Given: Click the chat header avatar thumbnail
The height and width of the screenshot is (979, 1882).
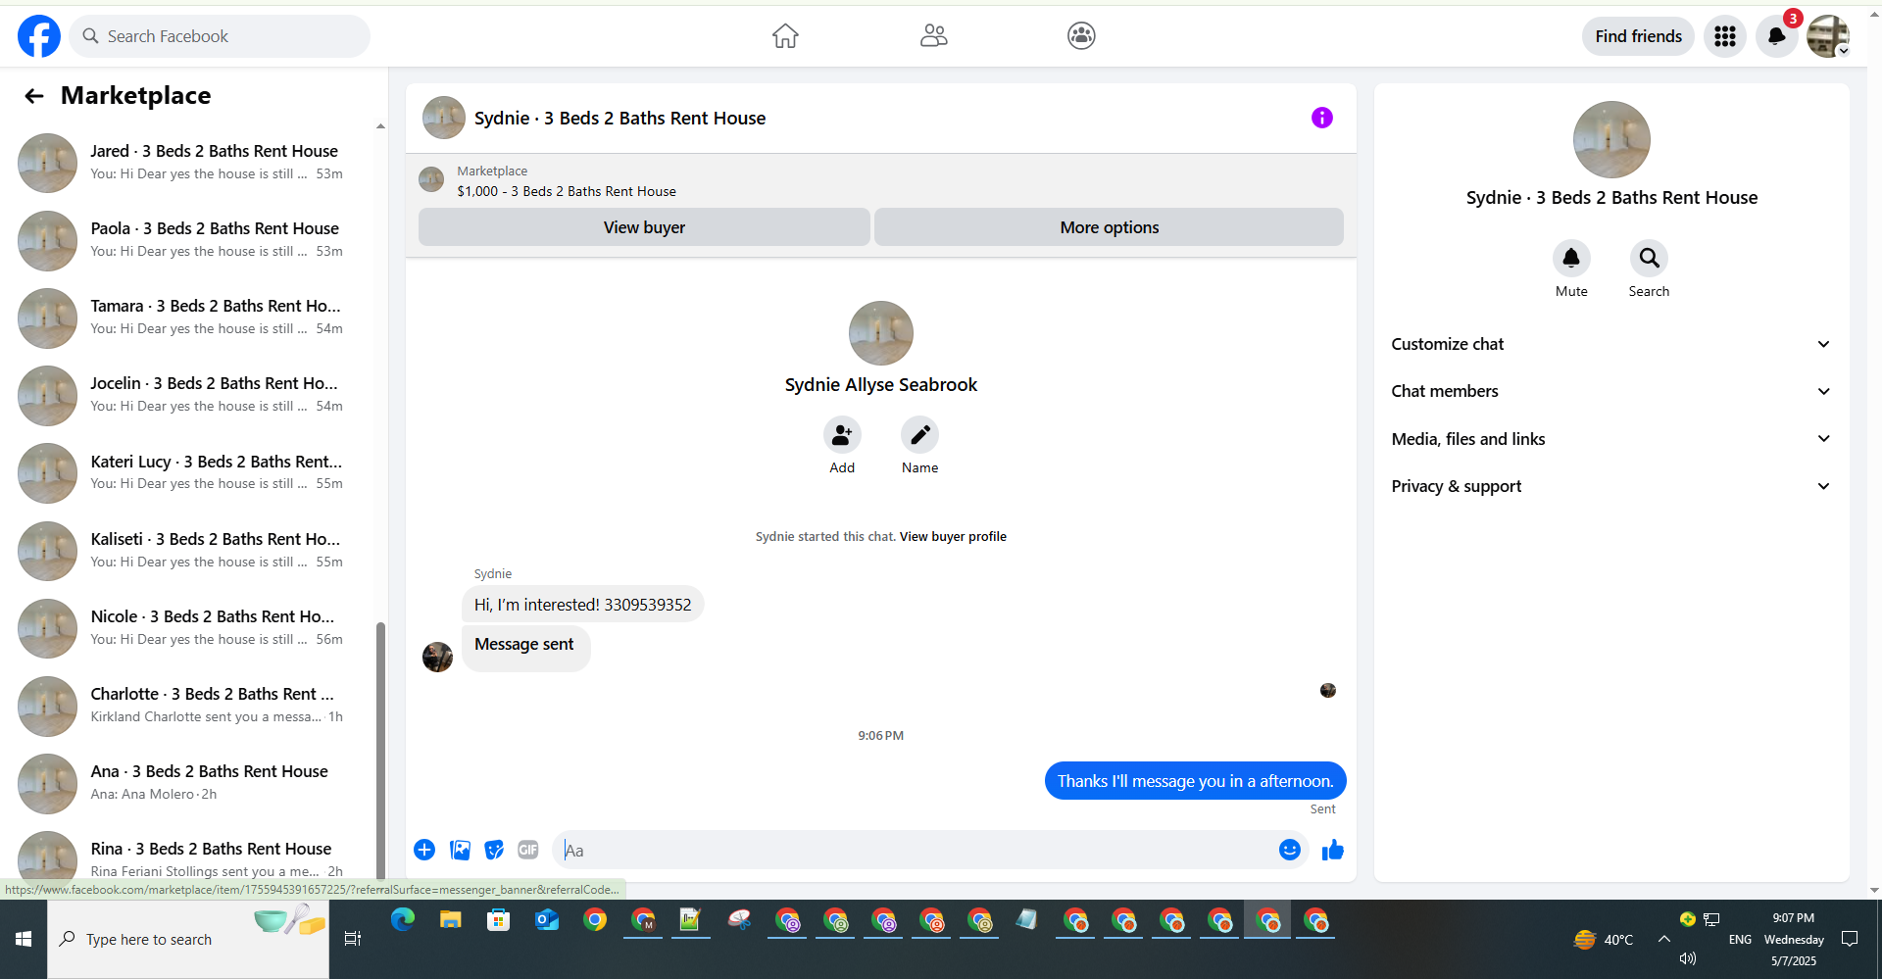Looking at the screenshot, I should [x=443, y=118].
